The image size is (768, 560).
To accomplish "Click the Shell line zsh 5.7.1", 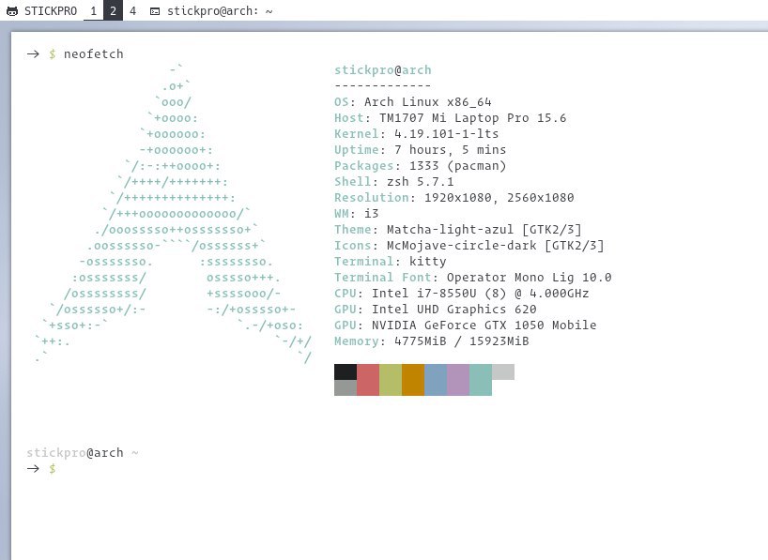I will click(x=393, y=182).
